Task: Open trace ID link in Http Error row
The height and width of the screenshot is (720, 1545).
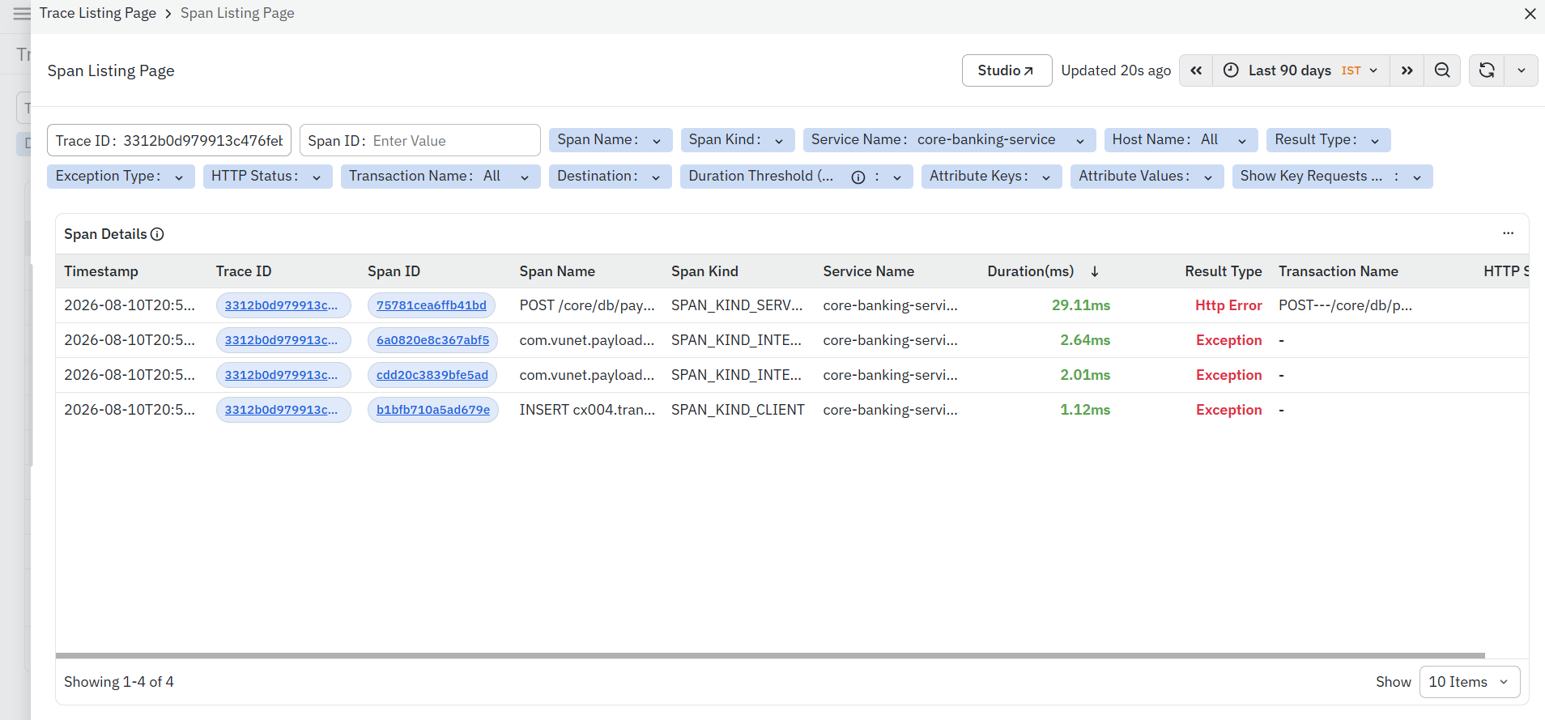Action: pyautogui.click(x=282, y=305)
